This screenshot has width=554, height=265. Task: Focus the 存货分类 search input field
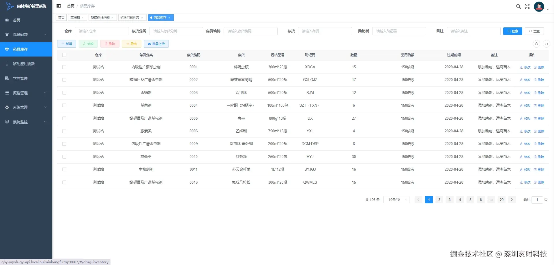point(176,31)
